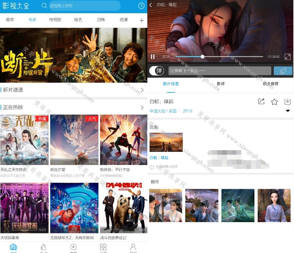The width and height of the screenshot is (294, 253).
Task: Select the 影片信息 tab
Action: pos(171,84)
